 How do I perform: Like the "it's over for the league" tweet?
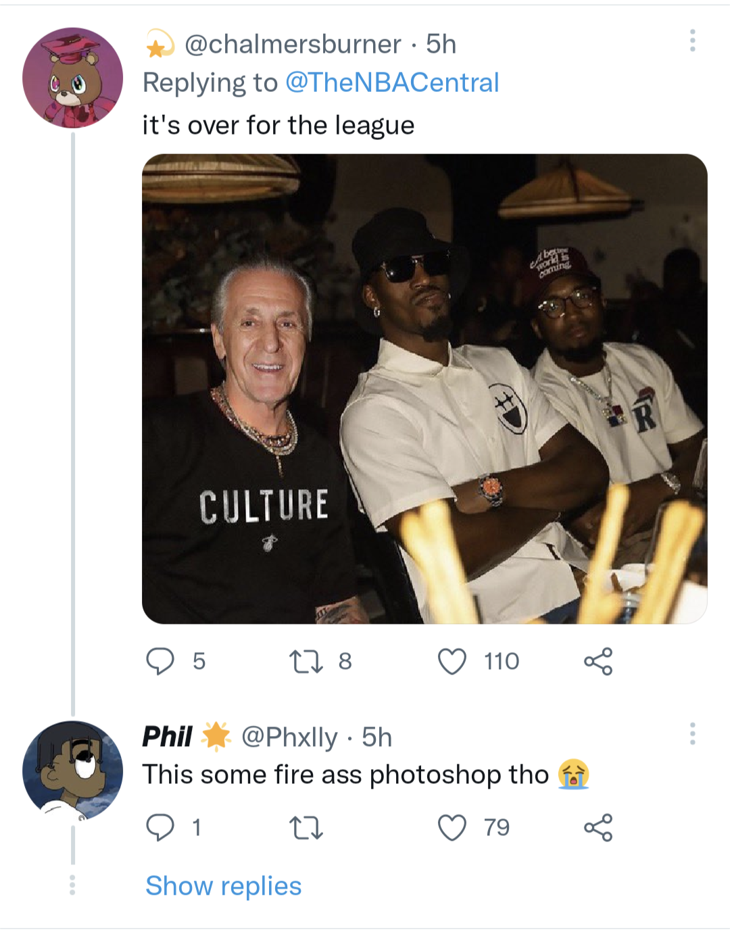coord(452,661)
